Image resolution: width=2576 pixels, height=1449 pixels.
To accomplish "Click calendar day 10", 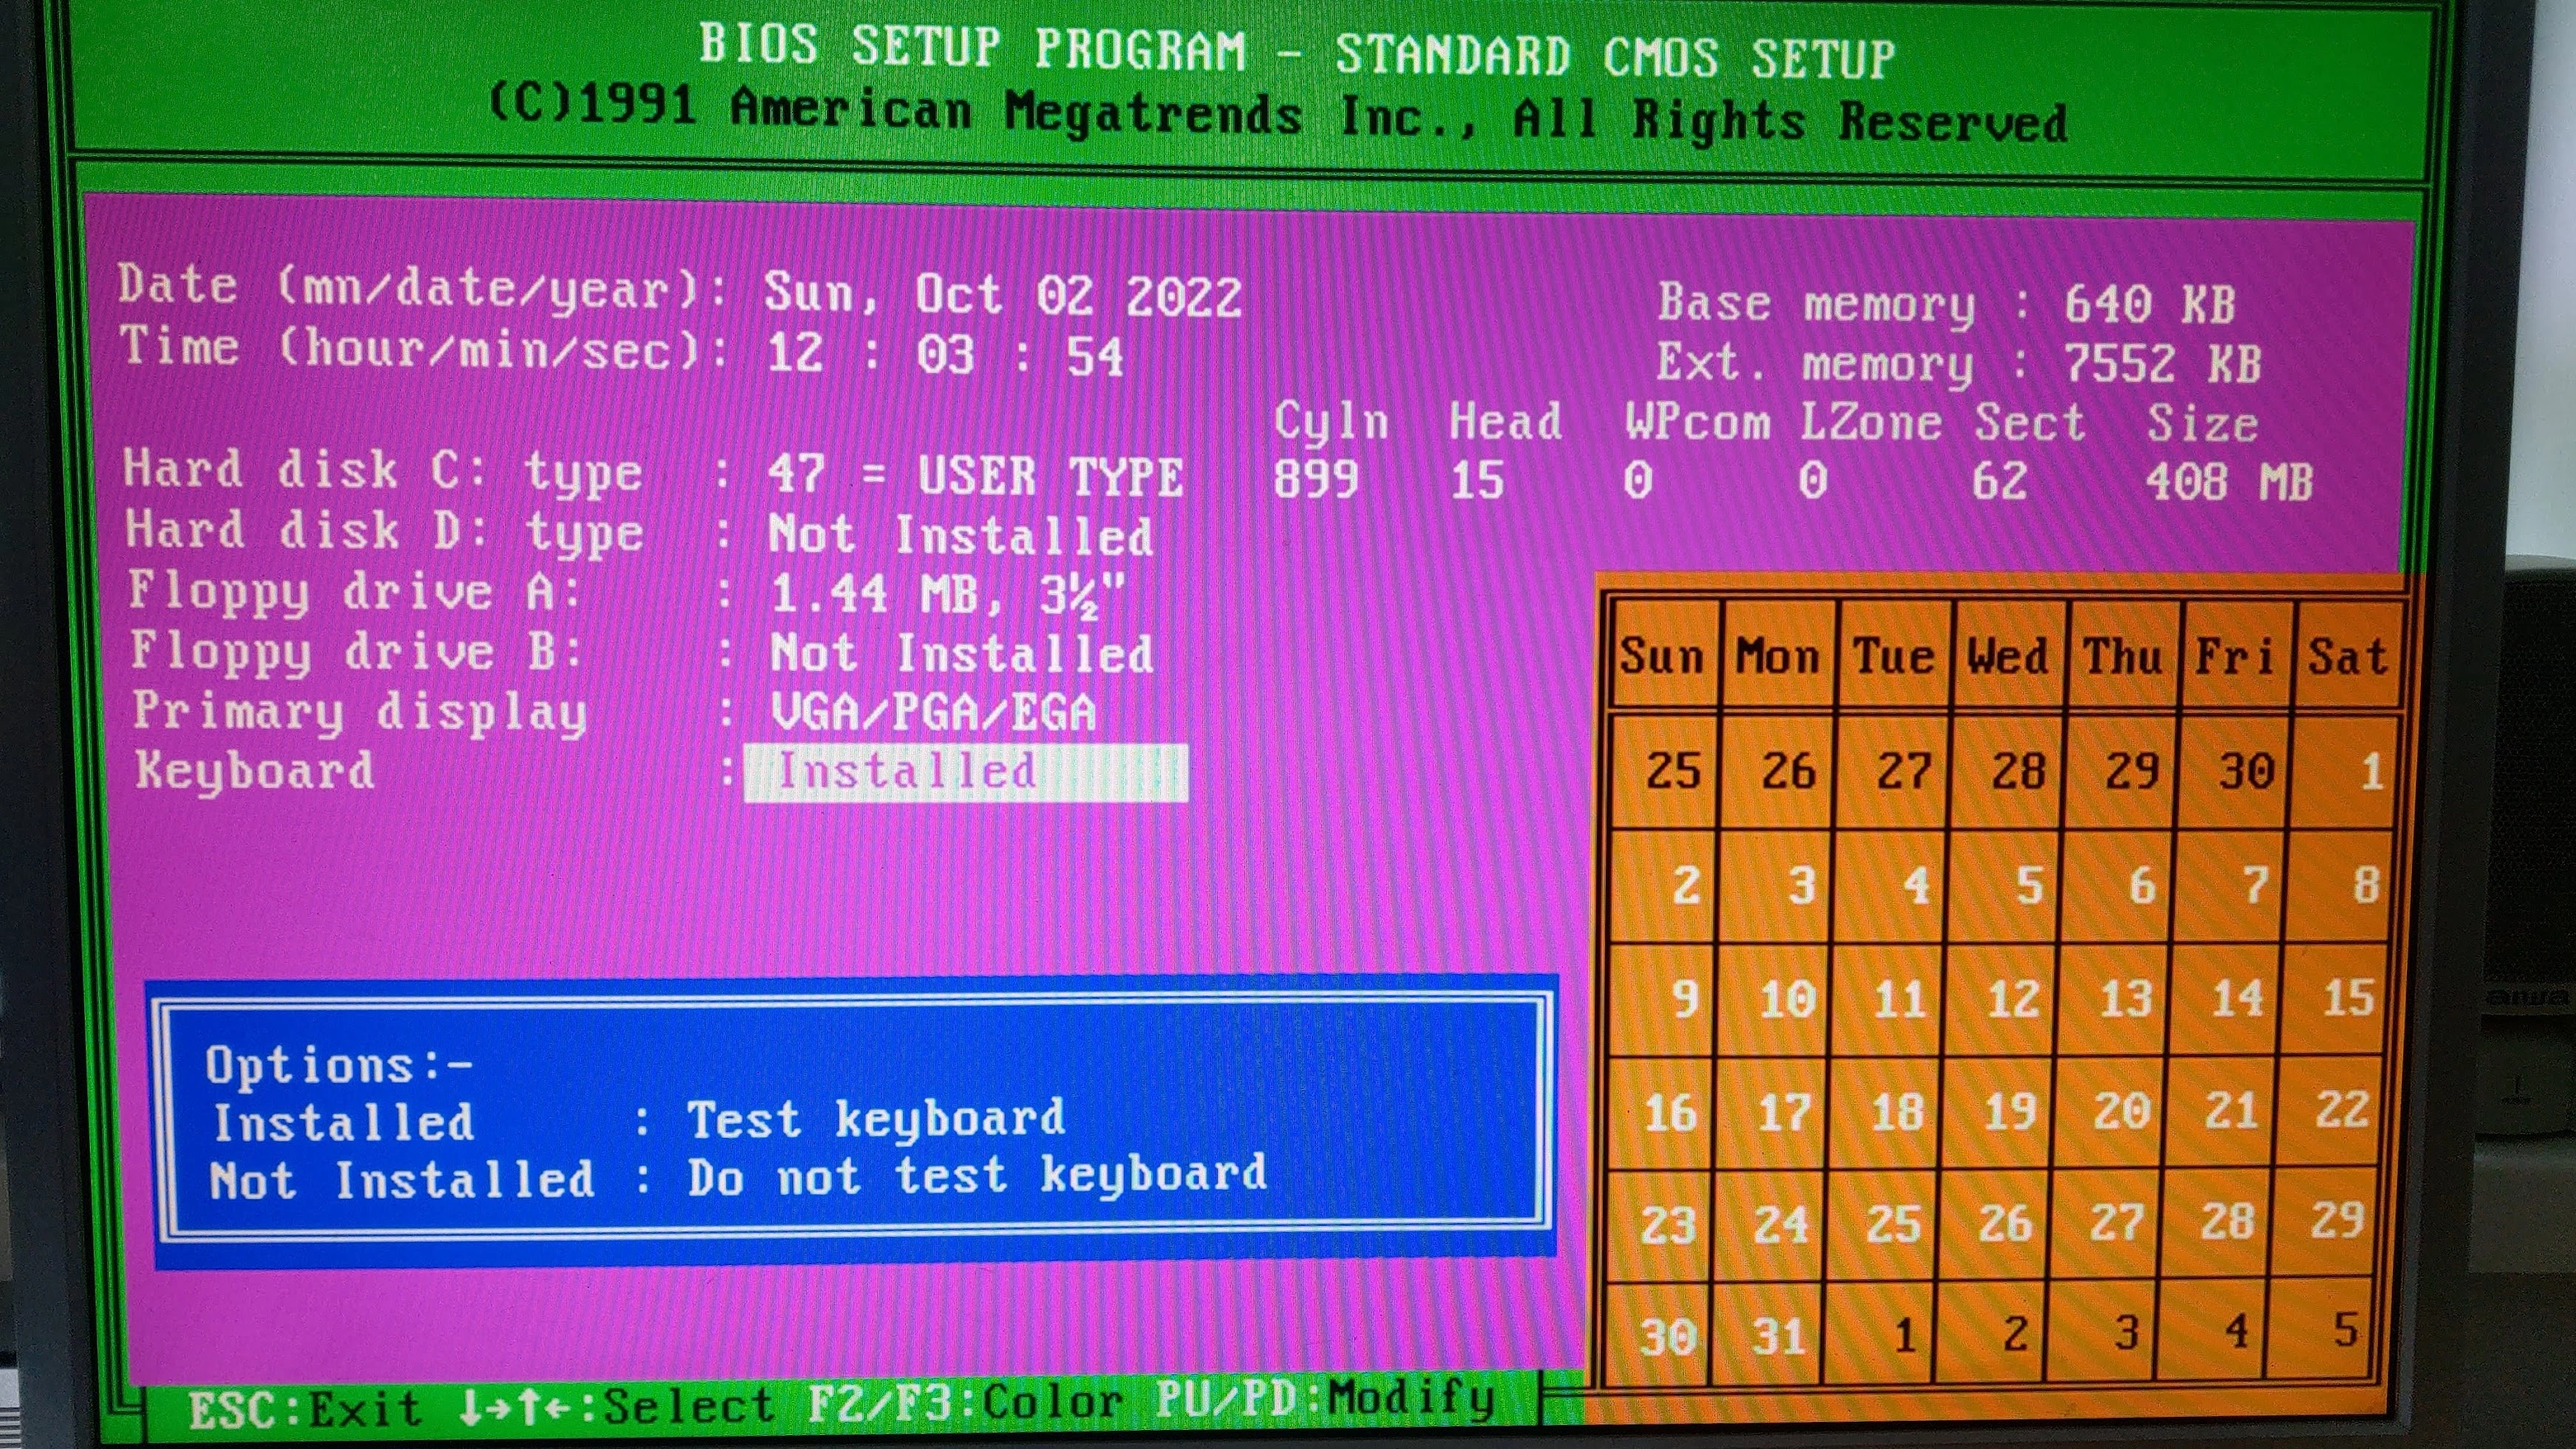I will pos(1789,999).
